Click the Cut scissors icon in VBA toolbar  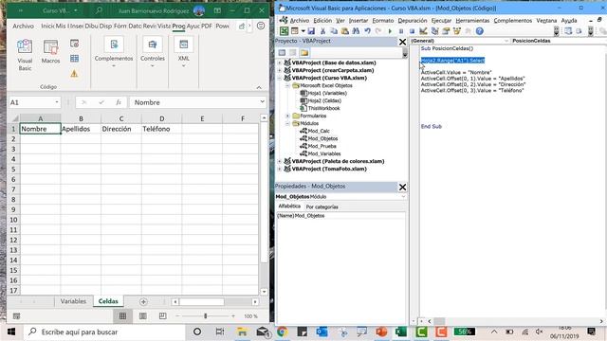[322, 31]
